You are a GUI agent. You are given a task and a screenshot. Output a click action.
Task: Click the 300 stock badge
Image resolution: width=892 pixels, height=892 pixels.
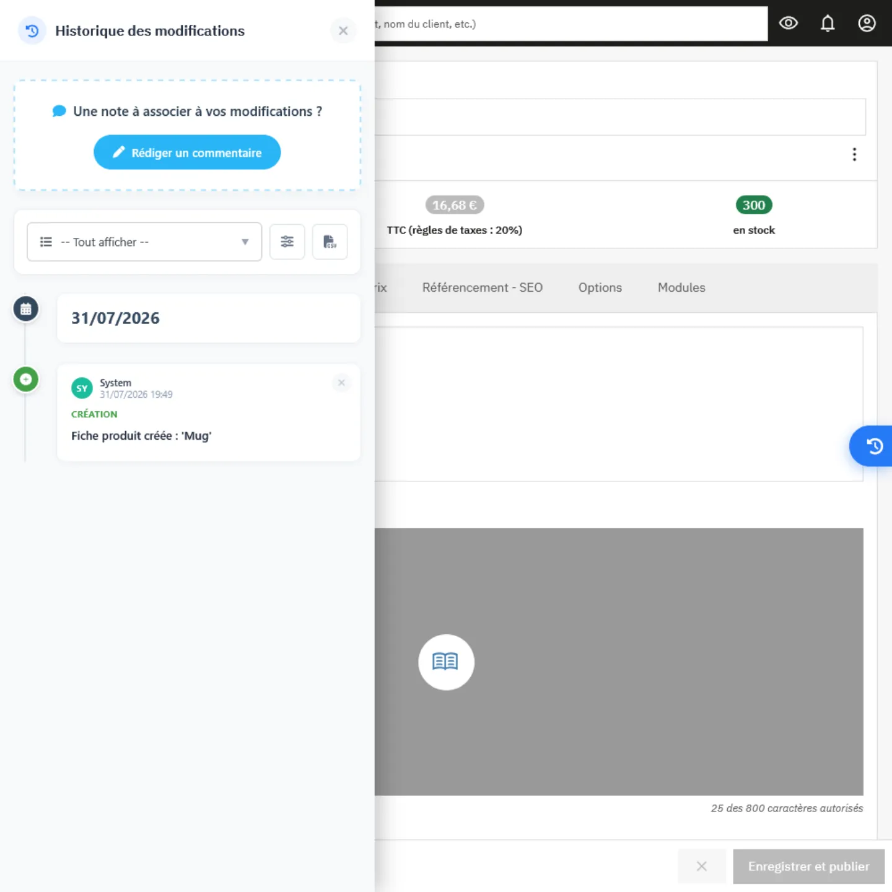[x=754, y=205]
